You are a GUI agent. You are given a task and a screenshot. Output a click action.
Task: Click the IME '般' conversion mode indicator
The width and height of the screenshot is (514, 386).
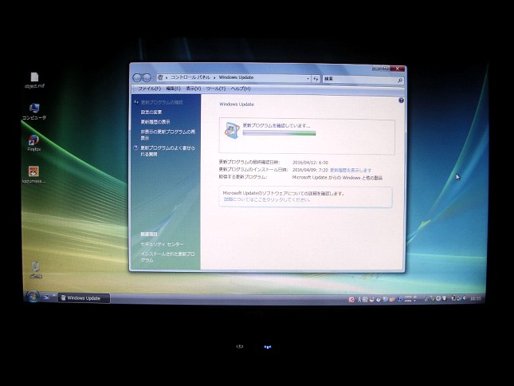(x=365, y=299)
